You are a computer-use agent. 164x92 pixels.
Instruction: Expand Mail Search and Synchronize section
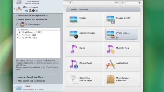point(16,81)
